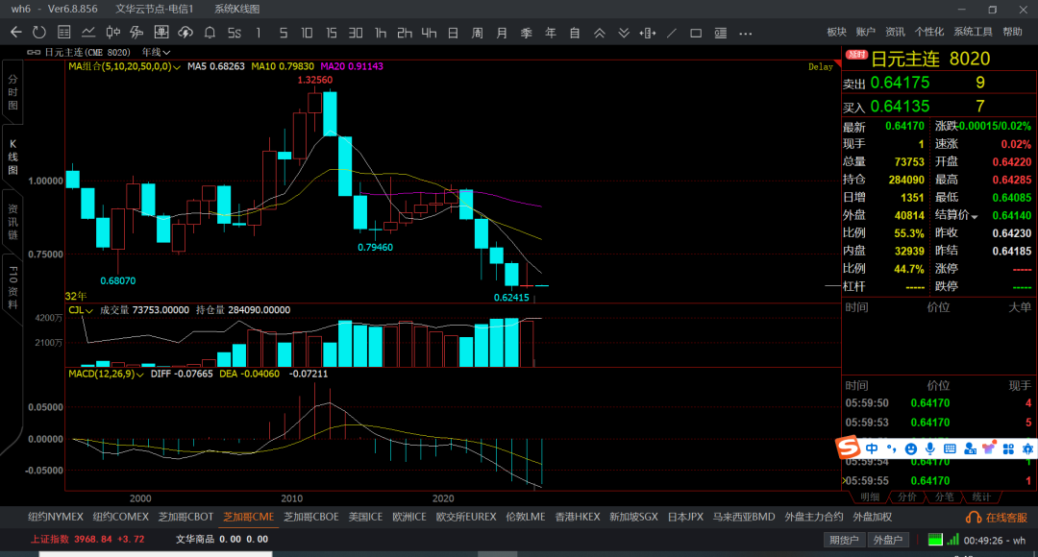The image size is (1038, 557).
Task: Click the back arrow icon in toolbar
Action: (15, 33)
